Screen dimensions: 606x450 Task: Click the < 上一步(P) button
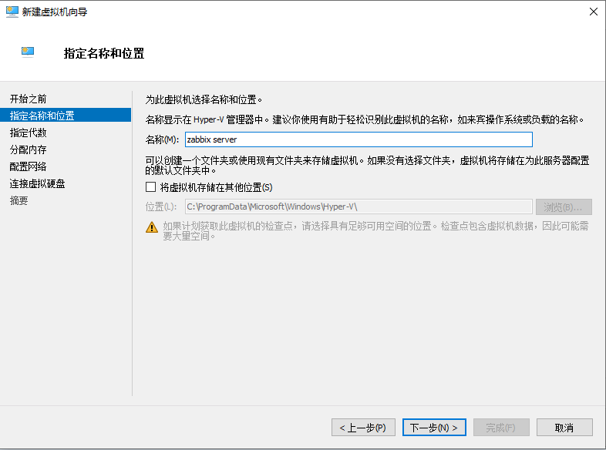[x=363, y=428]
